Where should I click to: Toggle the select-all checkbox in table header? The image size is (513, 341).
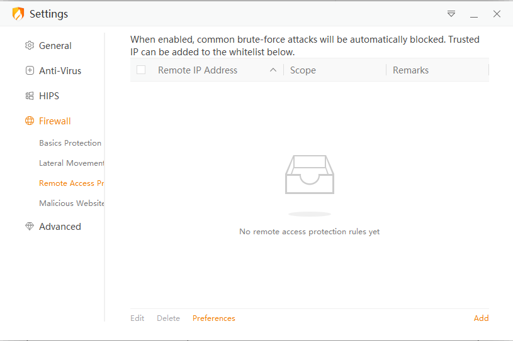click(141, 70)
